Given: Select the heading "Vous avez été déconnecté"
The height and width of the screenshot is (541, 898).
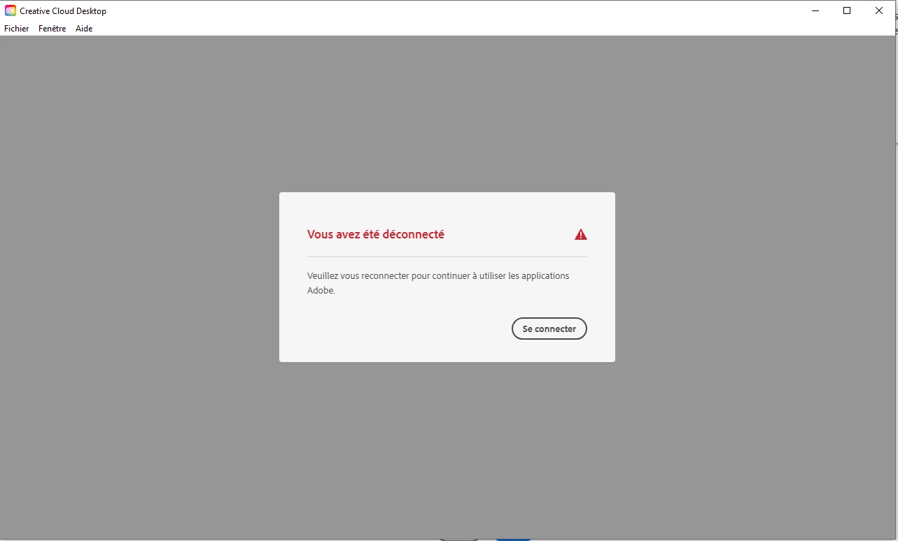Looking at the screenshot, I should tap(376, 235).
